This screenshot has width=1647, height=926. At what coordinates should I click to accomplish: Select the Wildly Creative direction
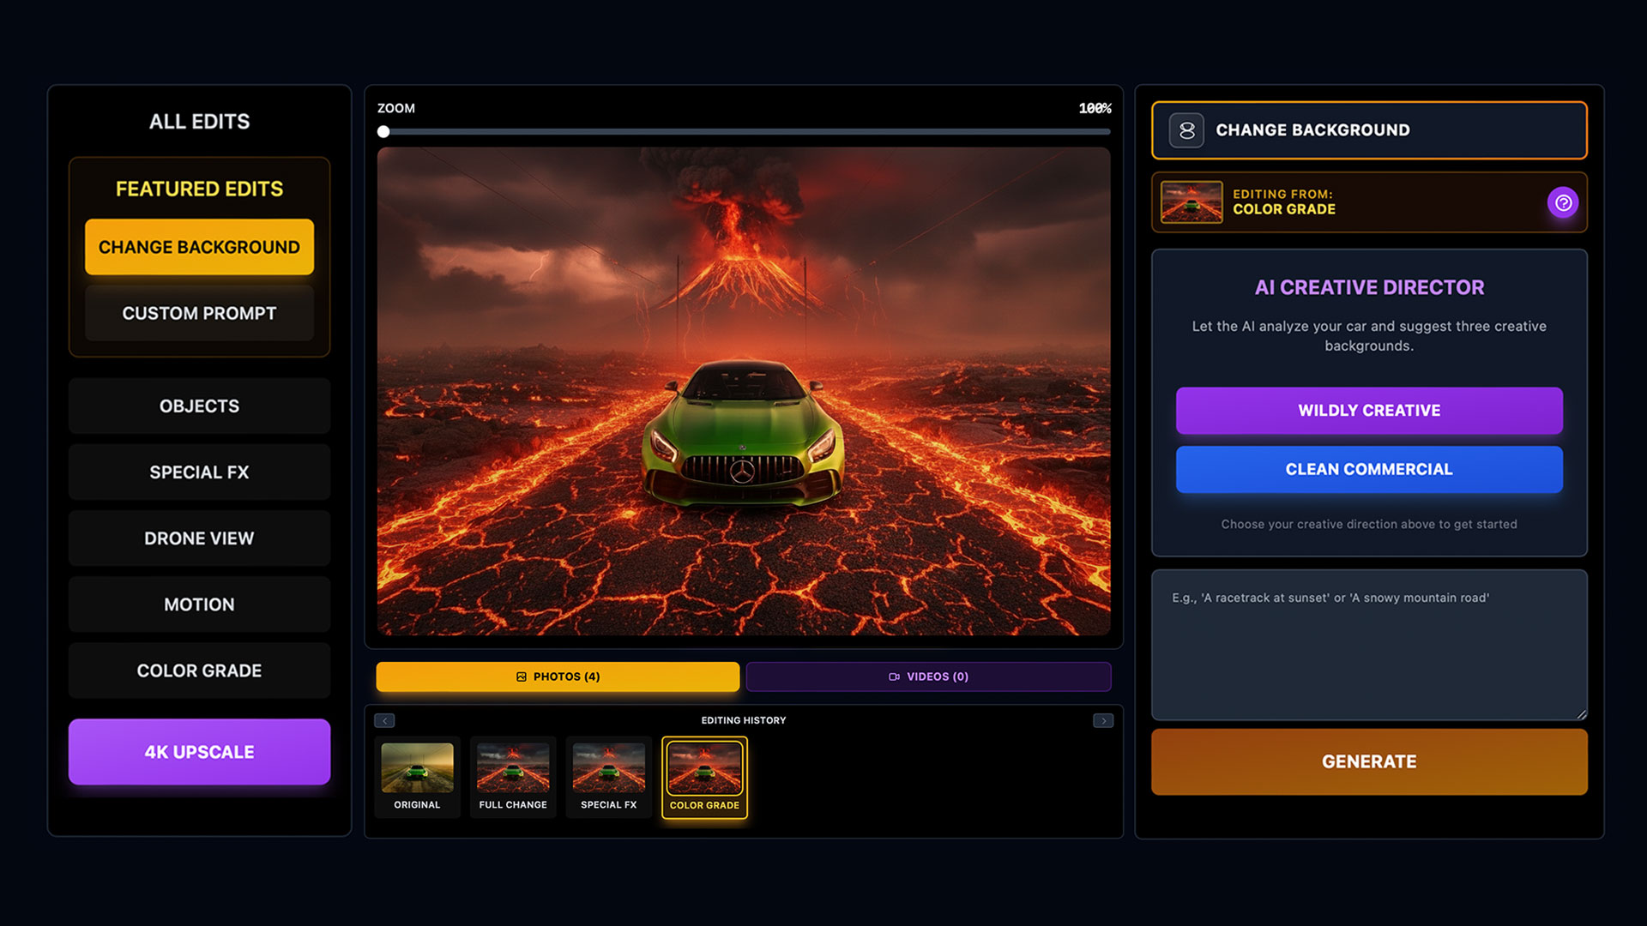[1368, 411]
